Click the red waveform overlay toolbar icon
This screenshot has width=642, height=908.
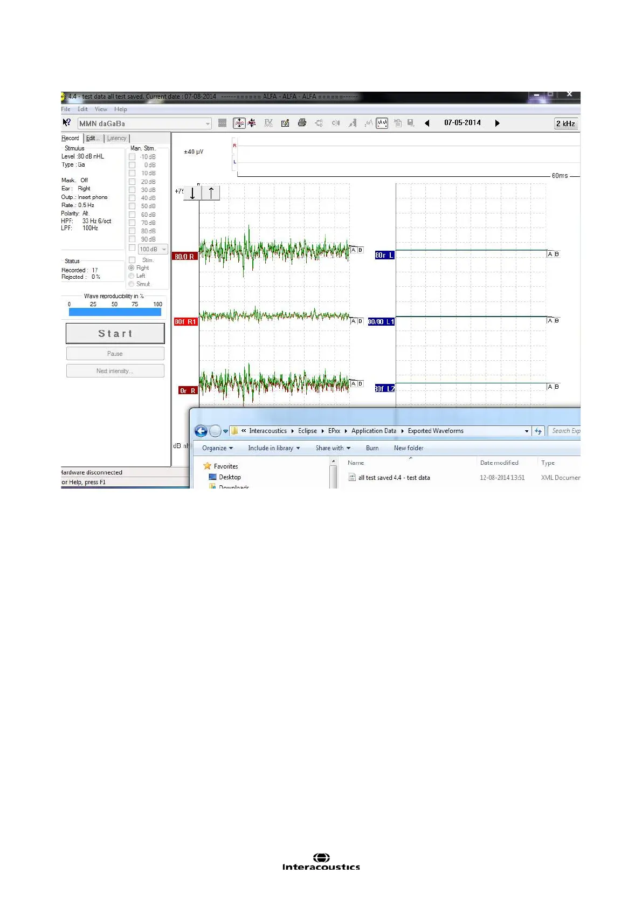tap(252, 123)
